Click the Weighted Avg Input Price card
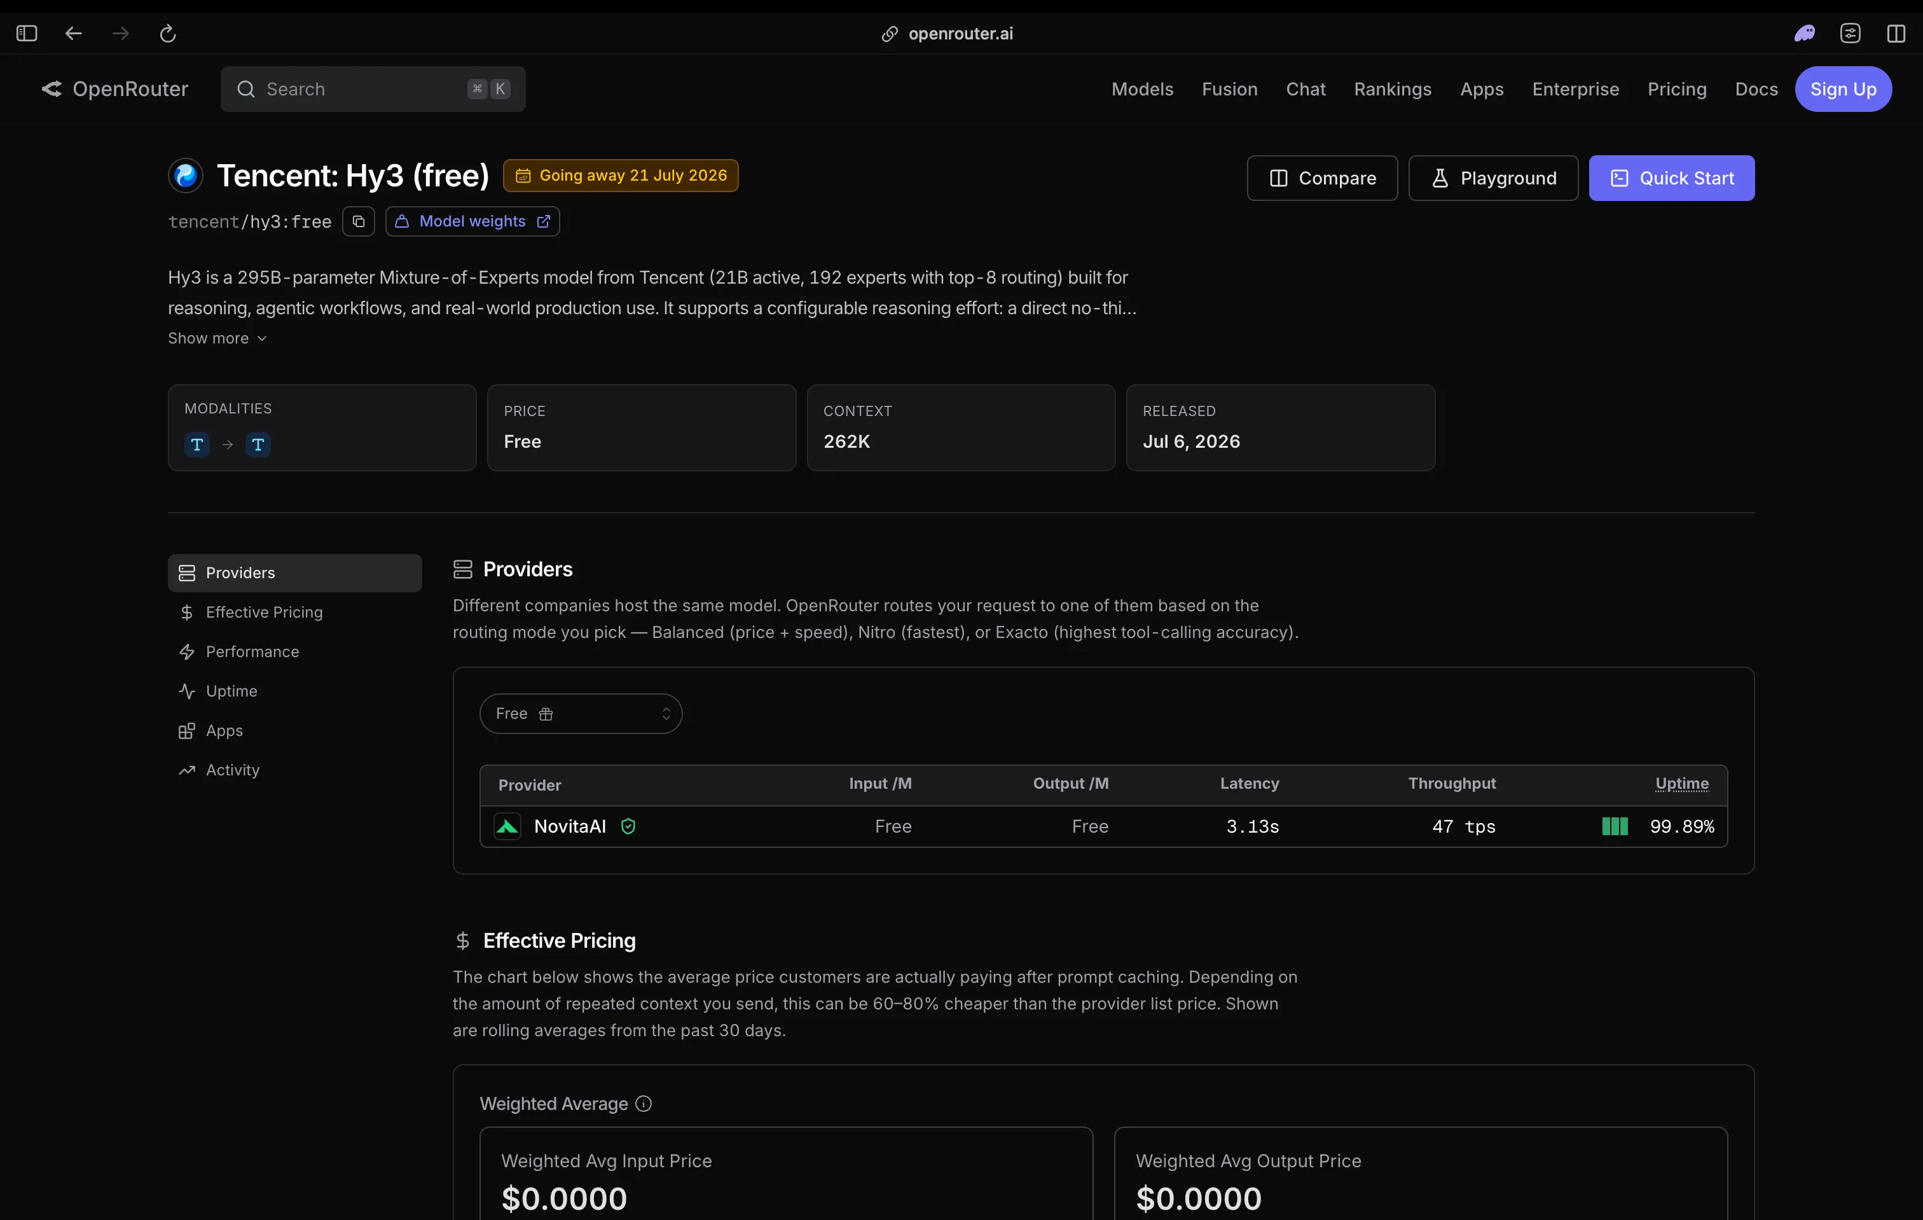1923x1220 pixels. click(786, 1174)
